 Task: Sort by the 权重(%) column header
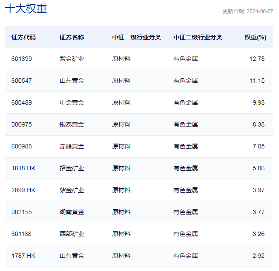coord(255,37)
